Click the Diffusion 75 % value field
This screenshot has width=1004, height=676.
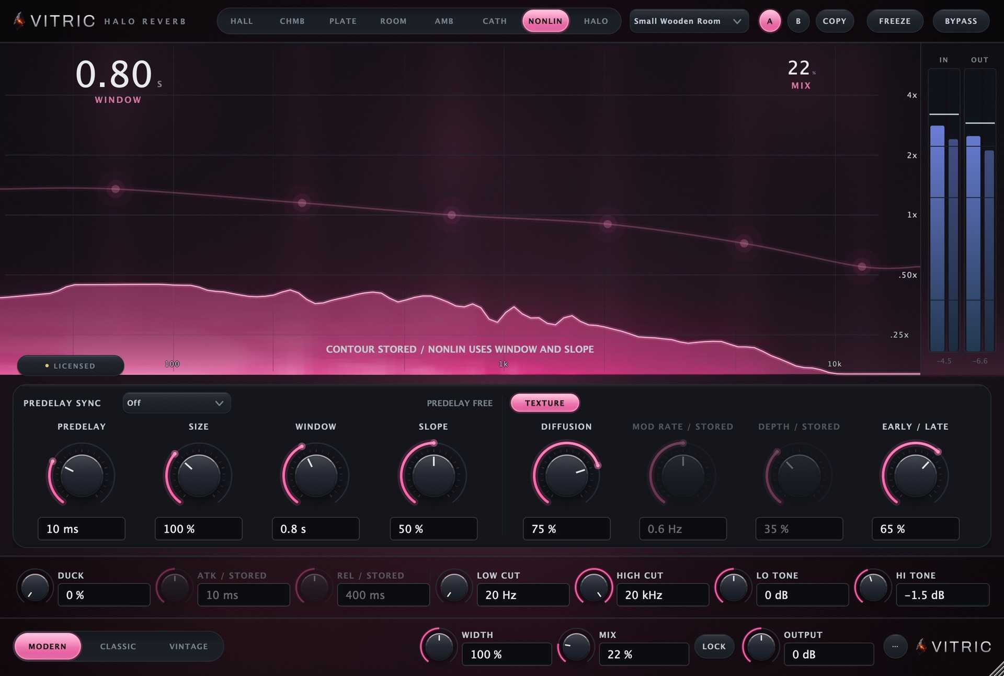tap(566, 529)
